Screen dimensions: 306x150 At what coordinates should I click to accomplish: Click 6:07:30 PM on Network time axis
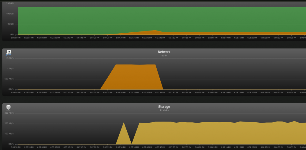click(x=120, y=93)
